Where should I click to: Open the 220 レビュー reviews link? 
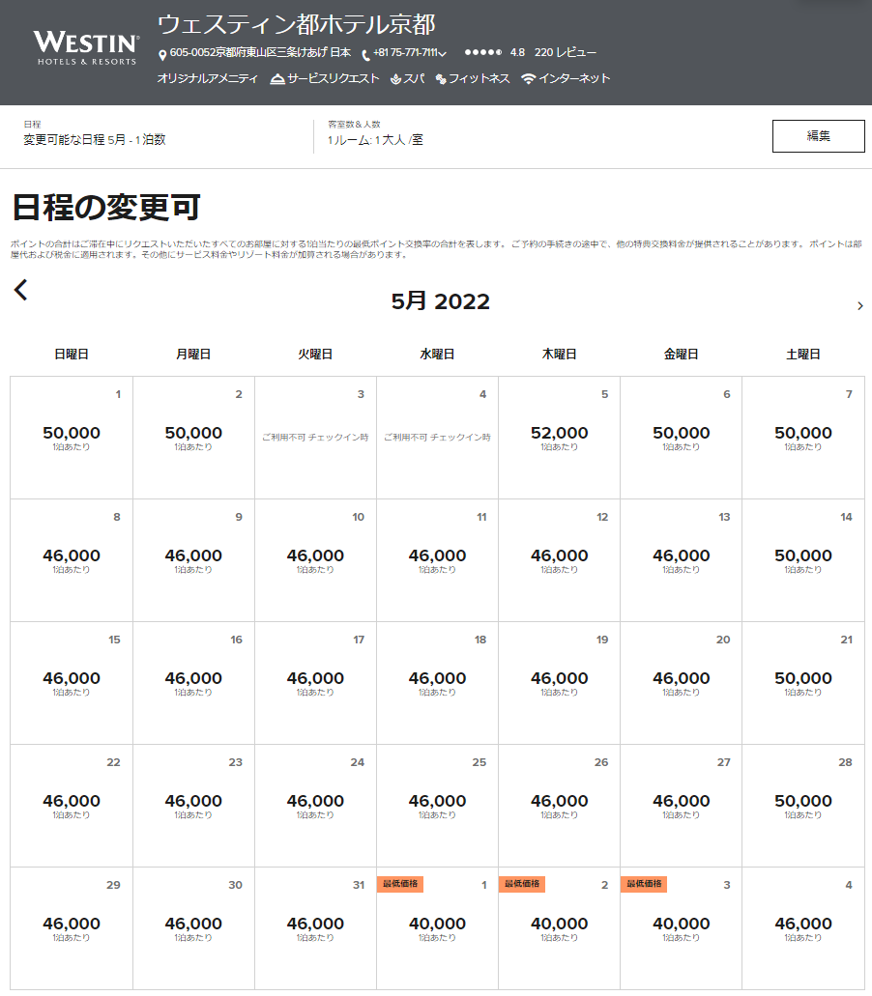(565, 53)
